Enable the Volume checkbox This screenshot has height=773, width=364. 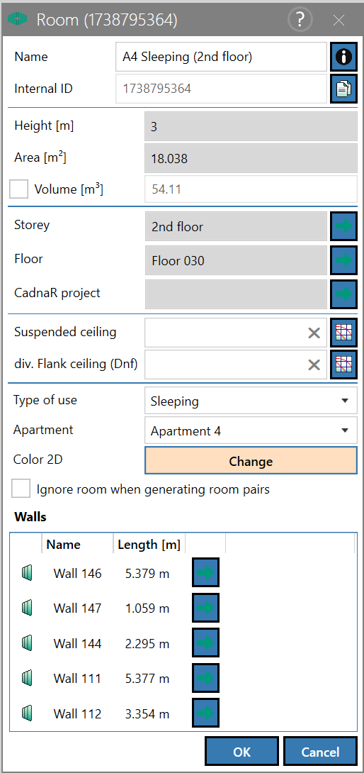tap(19, 189)
